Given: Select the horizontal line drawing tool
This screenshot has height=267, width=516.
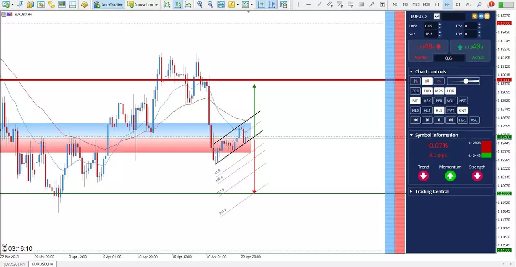Looking at the screenshot, I should 308,4.
